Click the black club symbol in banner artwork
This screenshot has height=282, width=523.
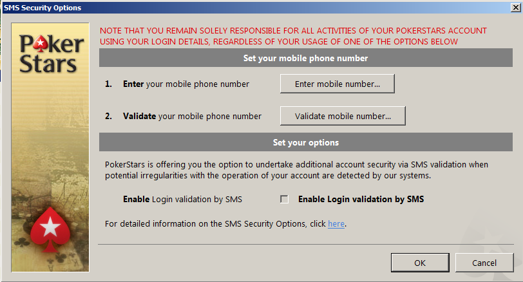pos(22,241)
